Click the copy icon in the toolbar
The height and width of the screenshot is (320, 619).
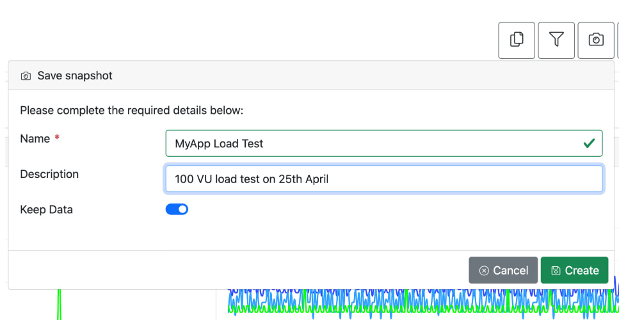(517, 40)
